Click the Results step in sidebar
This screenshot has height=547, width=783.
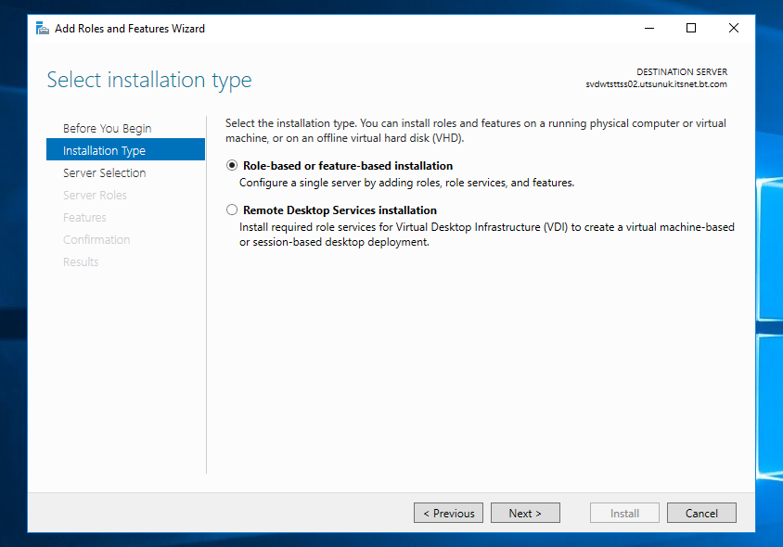tap(81, 262)
